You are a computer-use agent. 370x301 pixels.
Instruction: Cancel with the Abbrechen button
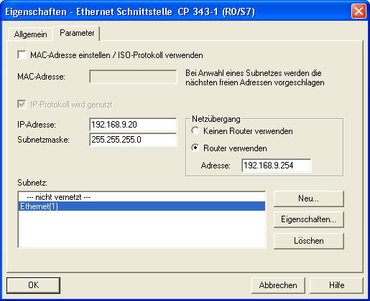(278, 285)
